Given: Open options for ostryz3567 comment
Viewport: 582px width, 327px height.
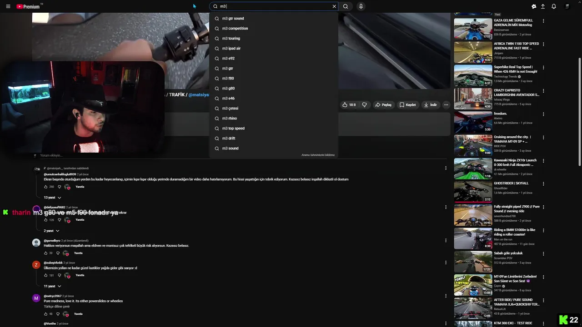Looking at the screenshot, I should pos(446,296).
